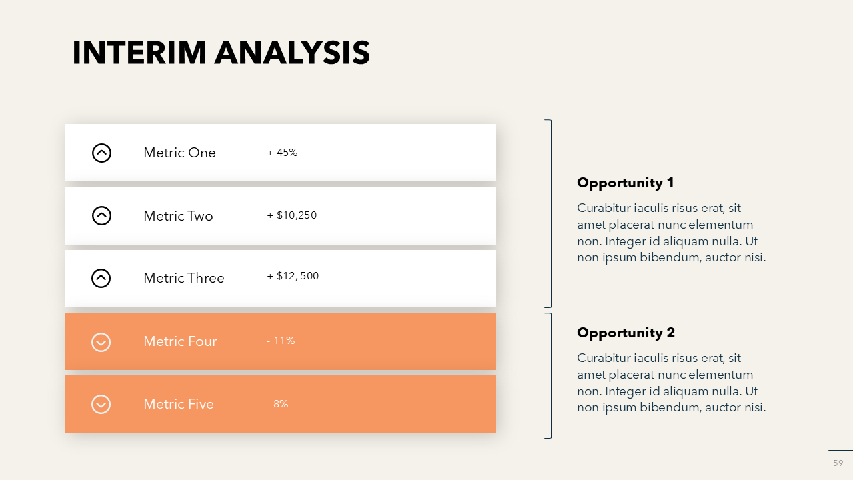Select the Metric Two label
The width and height of the screenshot is (853, 480).
tap(178, 216)
